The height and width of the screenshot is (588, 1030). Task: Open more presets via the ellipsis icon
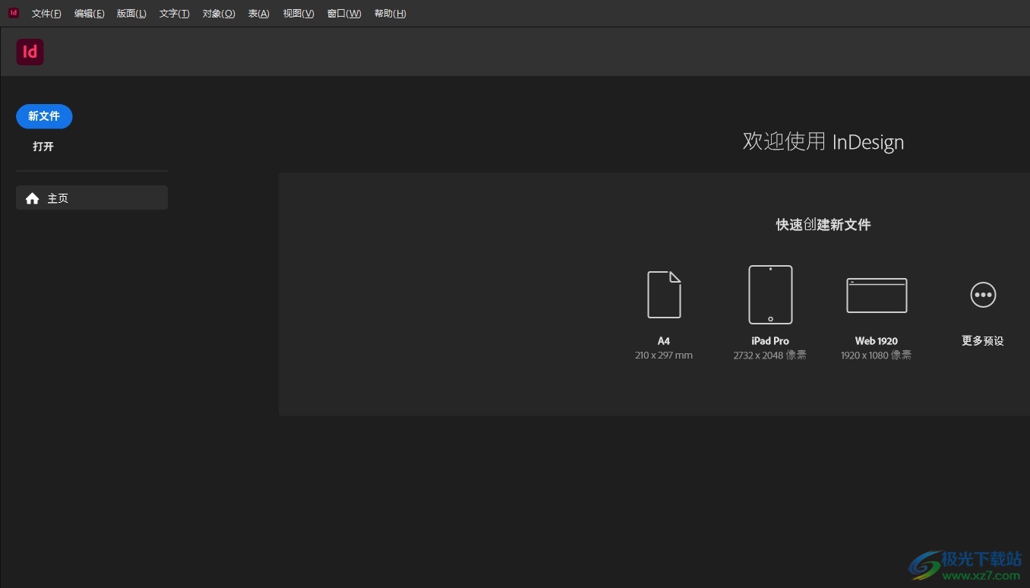coord(983,295)
